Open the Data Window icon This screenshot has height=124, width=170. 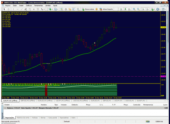[x=66, y=9]
